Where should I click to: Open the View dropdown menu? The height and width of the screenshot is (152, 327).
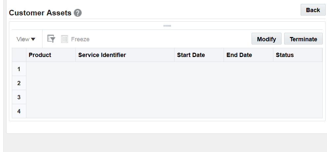[26, 39]
